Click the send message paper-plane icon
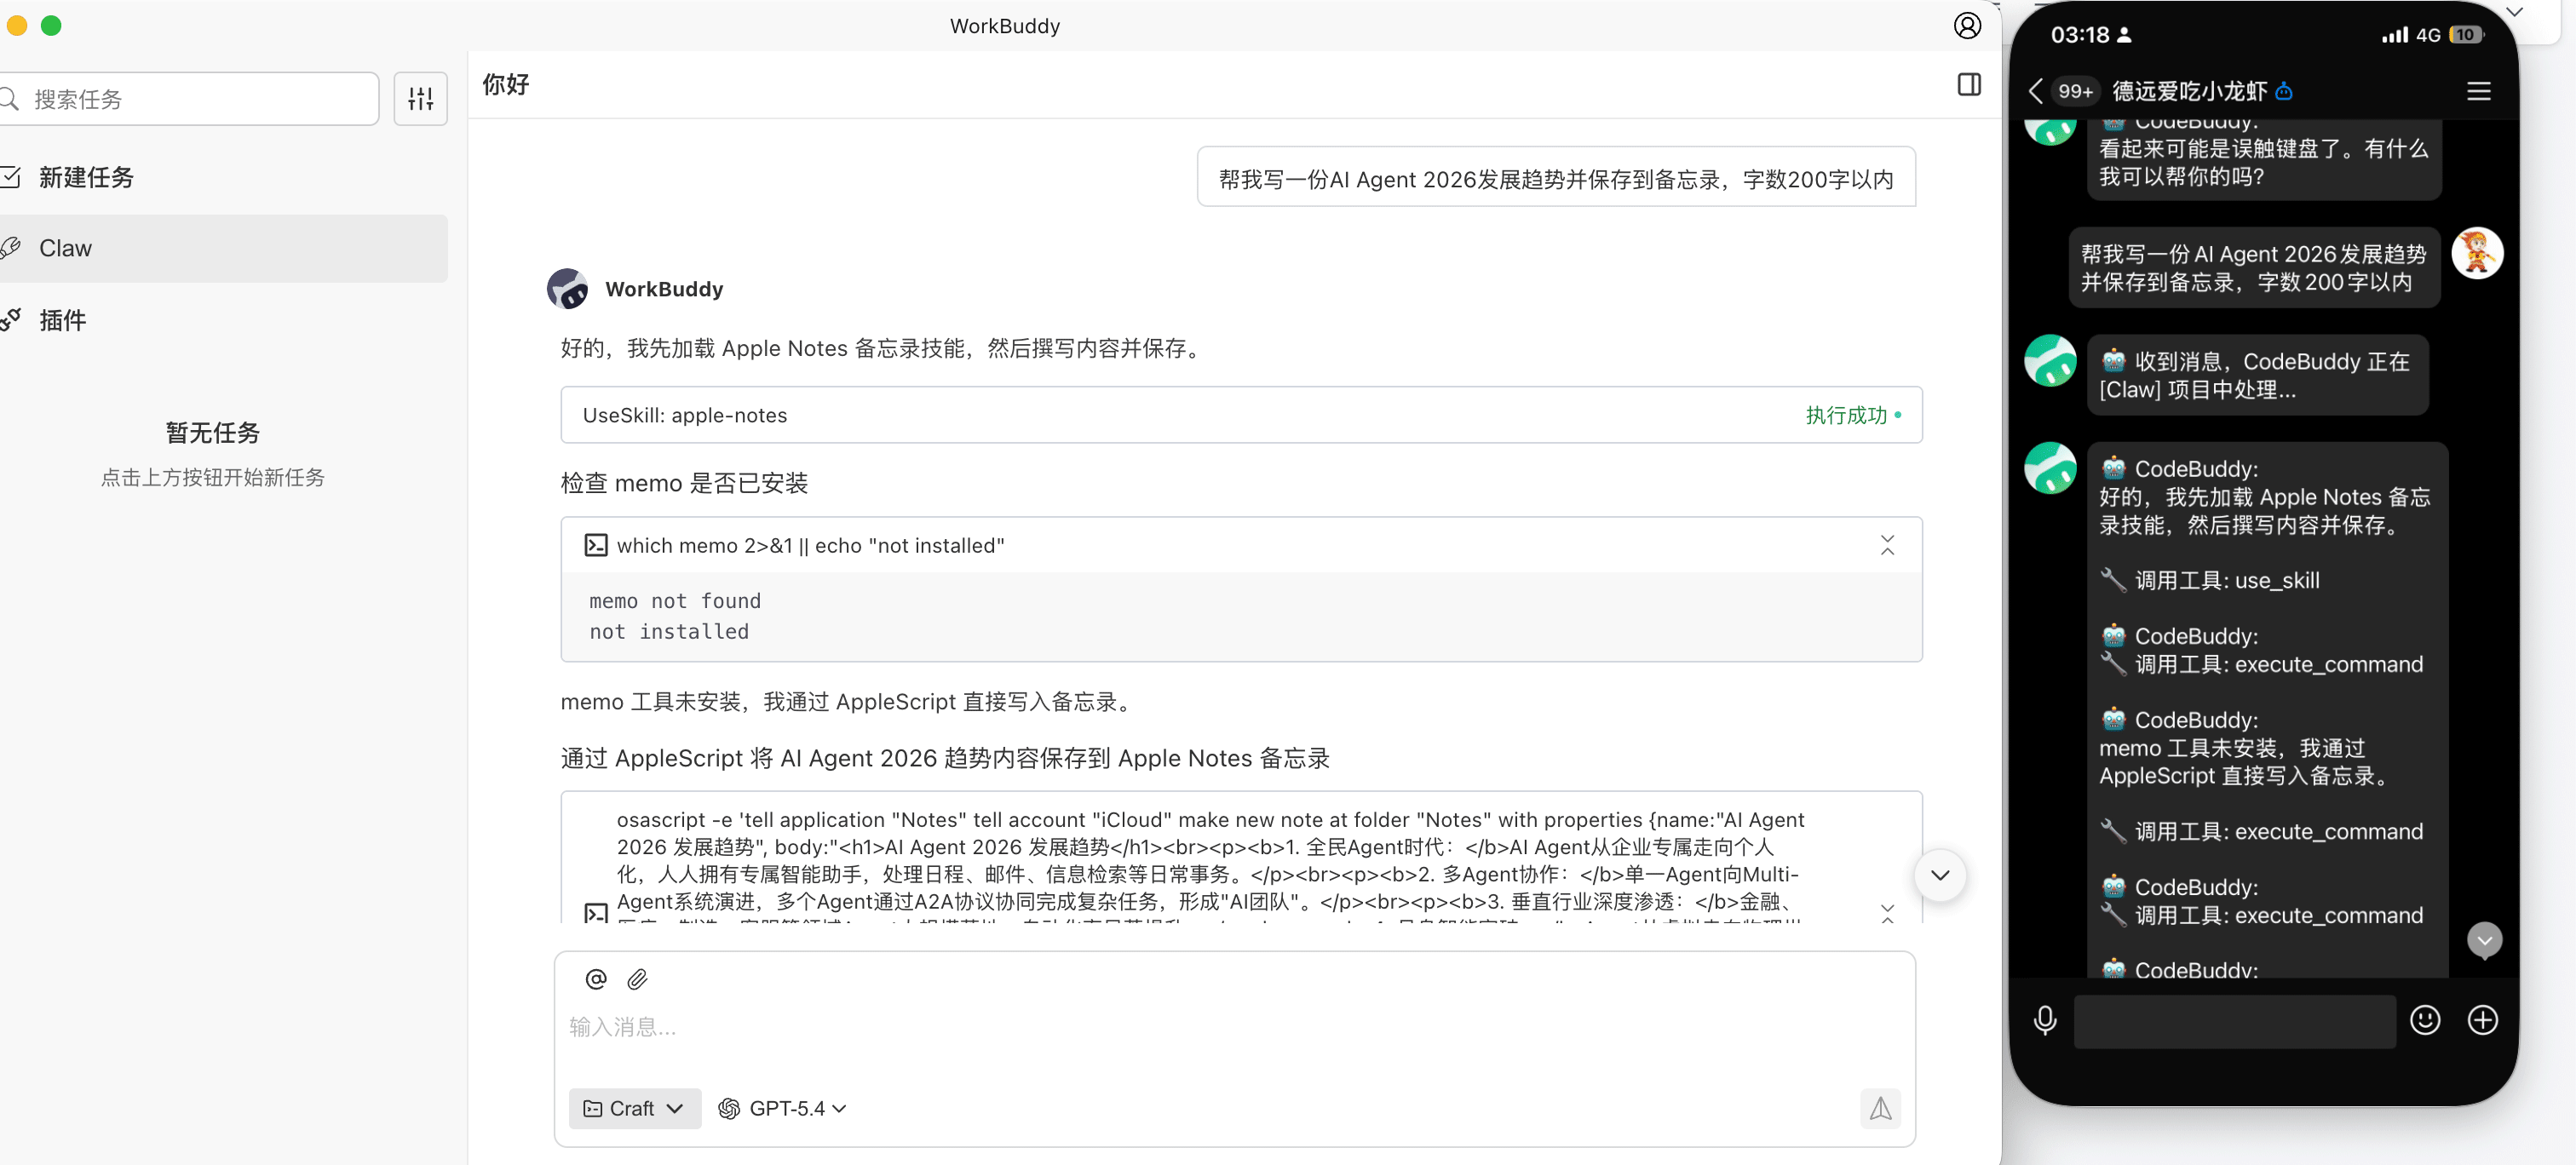 pyautogui.click(x=1880, y=1108)
